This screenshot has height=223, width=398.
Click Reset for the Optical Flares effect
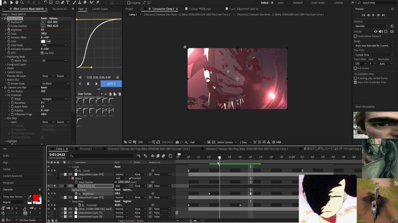pos(44,18)
